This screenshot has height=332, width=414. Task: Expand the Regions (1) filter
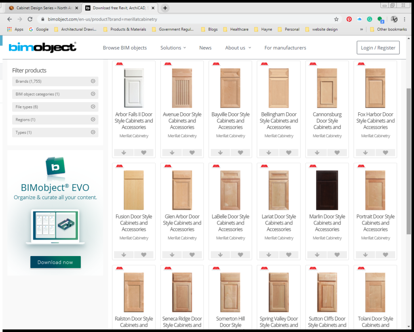(x=55, y=120)
